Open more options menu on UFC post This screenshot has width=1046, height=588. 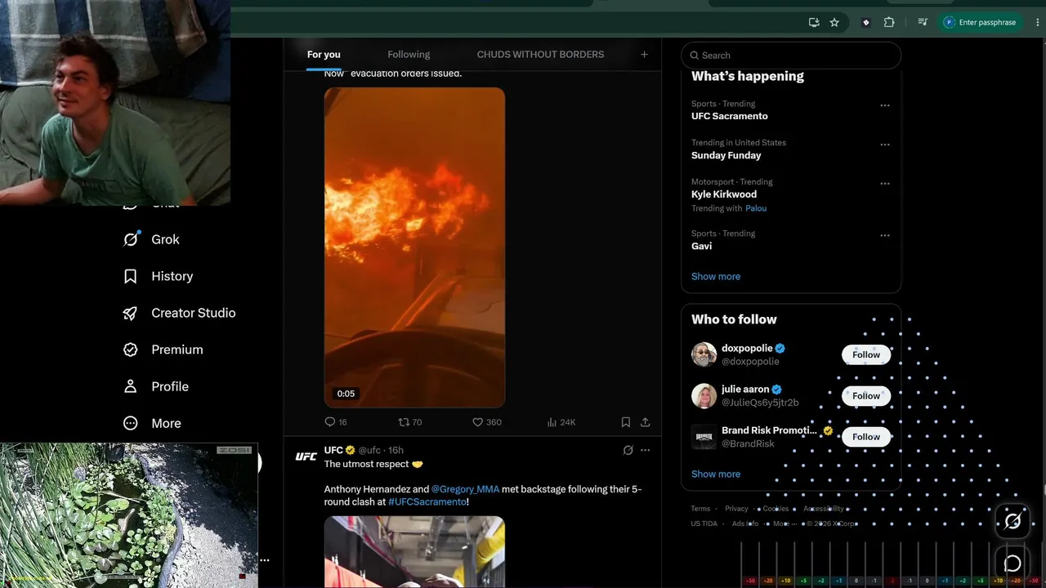(645, 450)
